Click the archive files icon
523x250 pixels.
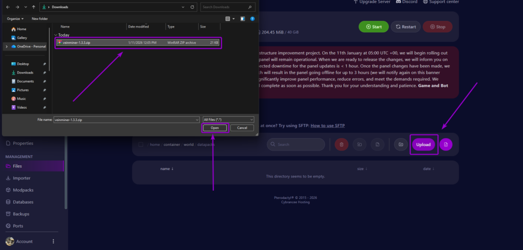pos(377,144)
